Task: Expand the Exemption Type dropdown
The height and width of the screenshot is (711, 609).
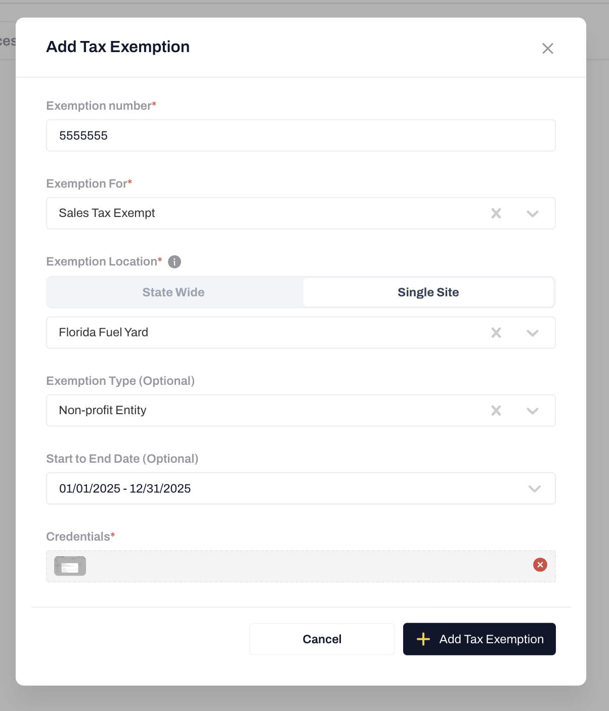Action: [x=533, y=411]
